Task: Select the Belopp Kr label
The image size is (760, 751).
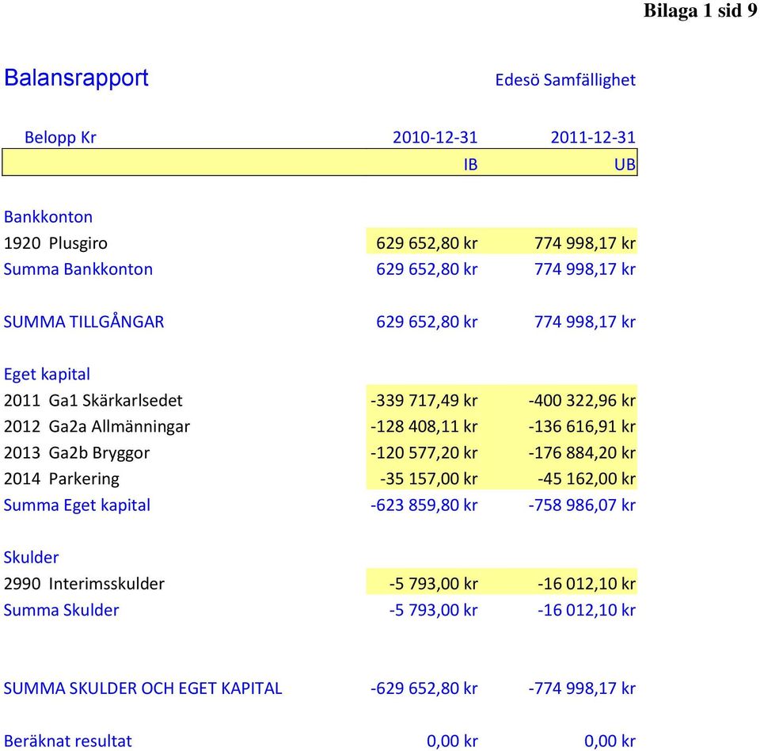Action: point(60,137)
